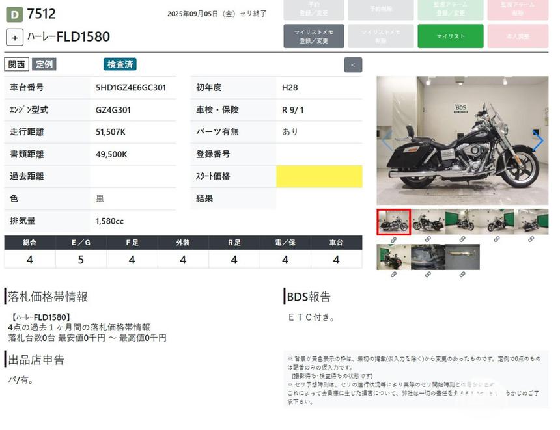Click the link icon under the fifth top-row thumbnail
Image resolution: width=560 pixels, height=430 pixels.
point(531,239)
